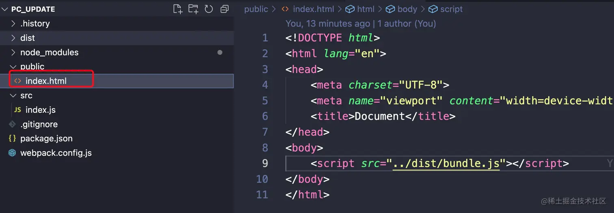Click the word Document in the title tag
The width and height of the screenshot is (614, 213).
380,116
